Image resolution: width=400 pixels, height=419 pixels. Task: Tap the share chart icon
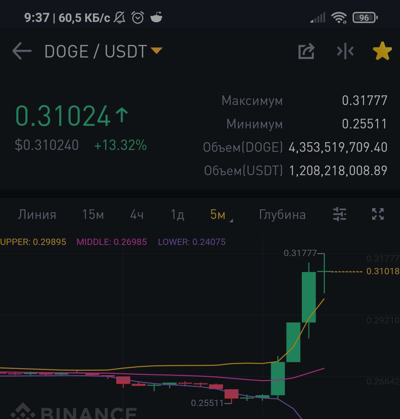pos(306,51)
